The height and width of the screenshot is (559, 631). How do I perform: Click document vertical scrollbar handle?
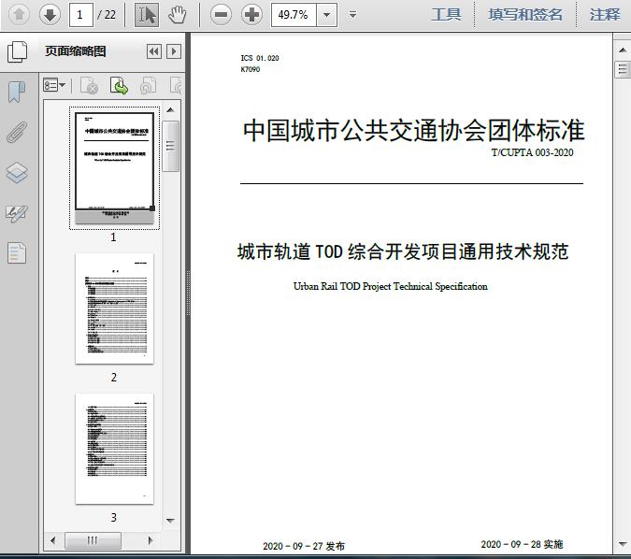(x=623, y=69)
